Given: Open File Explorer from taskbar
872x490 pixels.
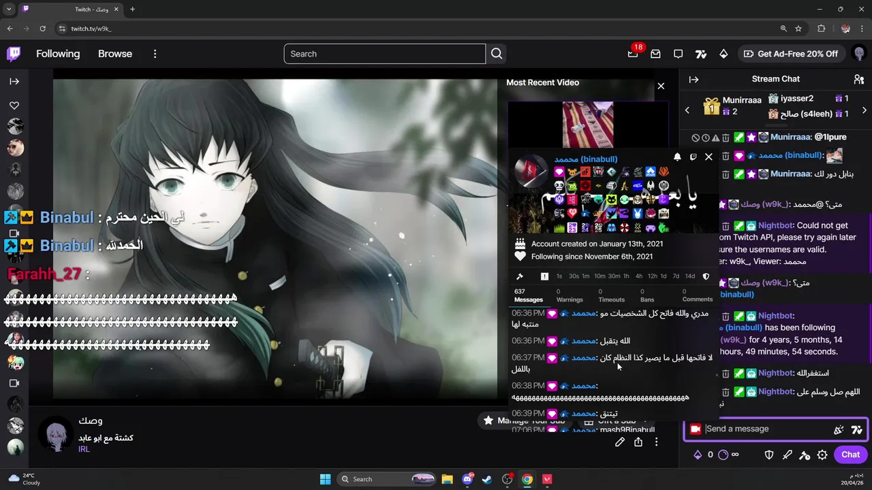Looking at the screenshot, I should (447, 479).
